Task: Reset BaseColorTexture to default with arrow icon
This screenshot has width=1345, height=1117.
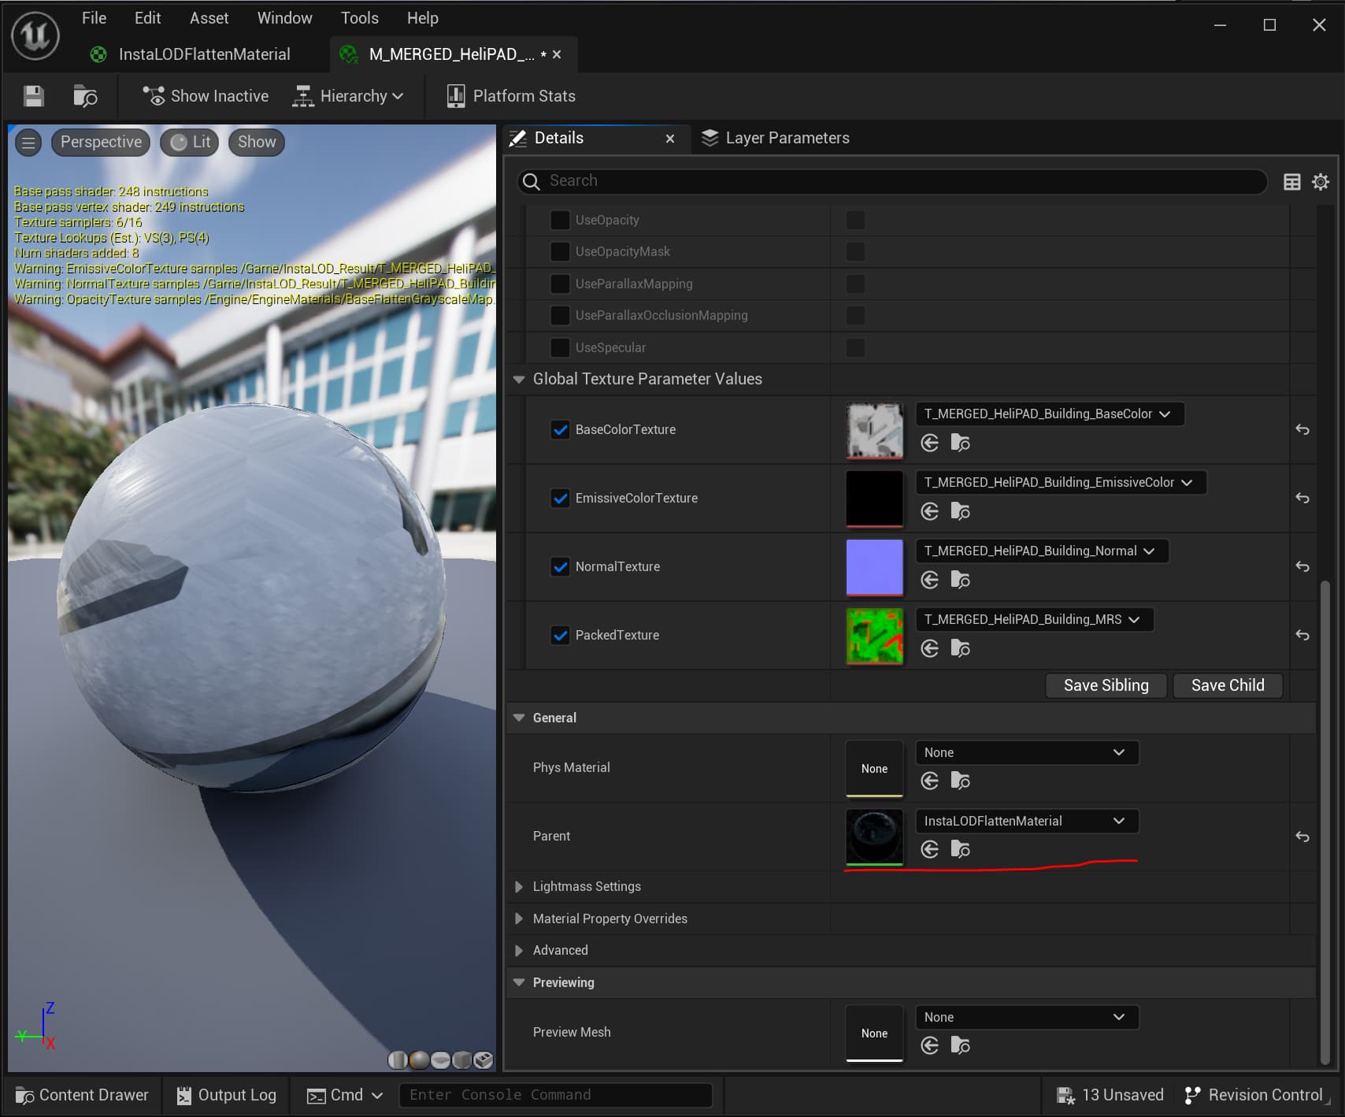Action: point(1302,429)
